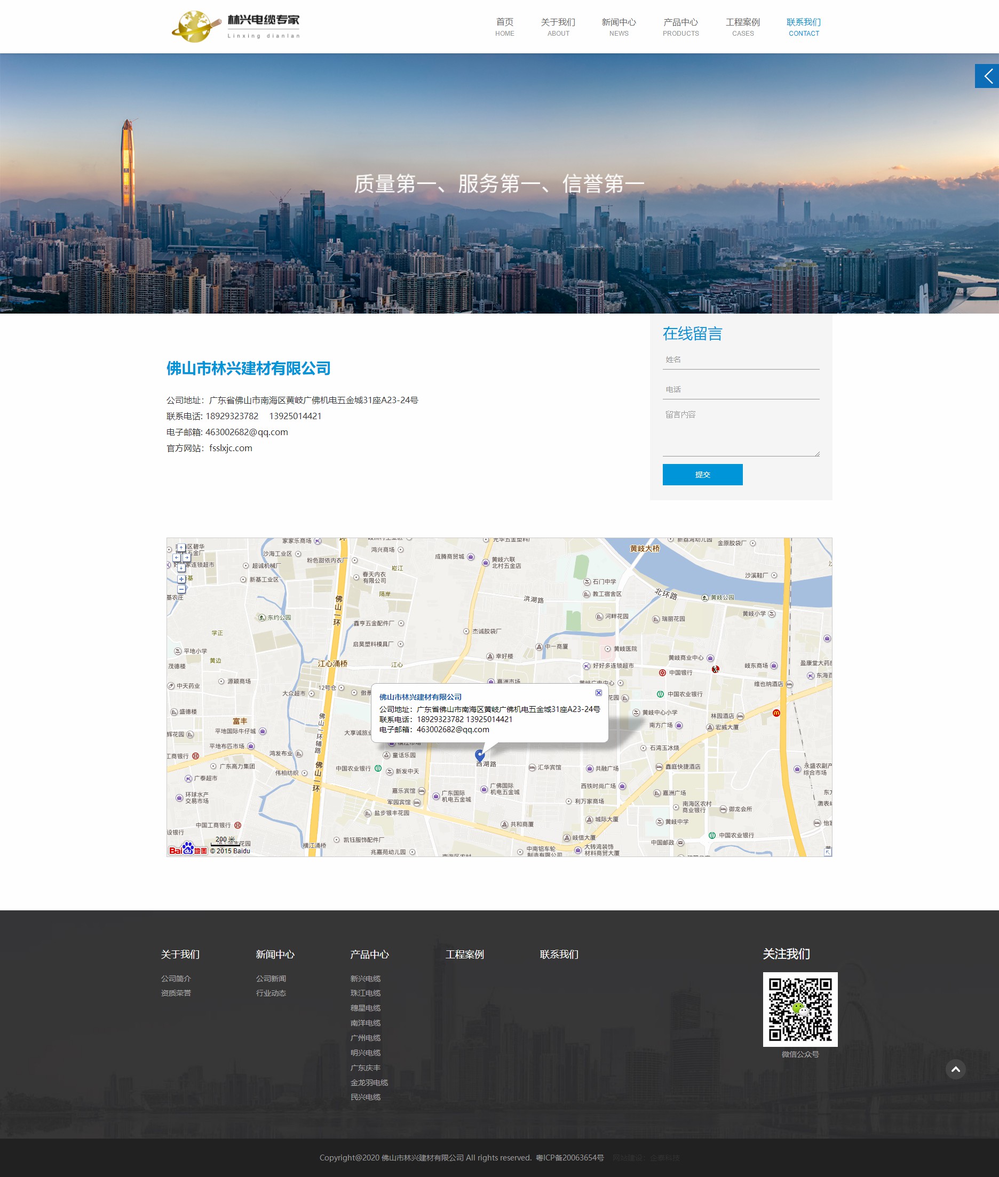
Task: Focus the 姓名 name input field
Action: 741,360
